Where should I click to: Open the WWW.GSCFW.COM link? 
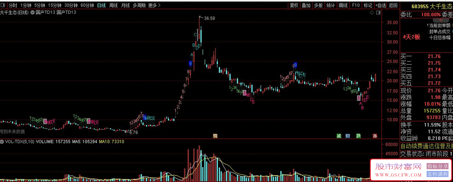398,175
